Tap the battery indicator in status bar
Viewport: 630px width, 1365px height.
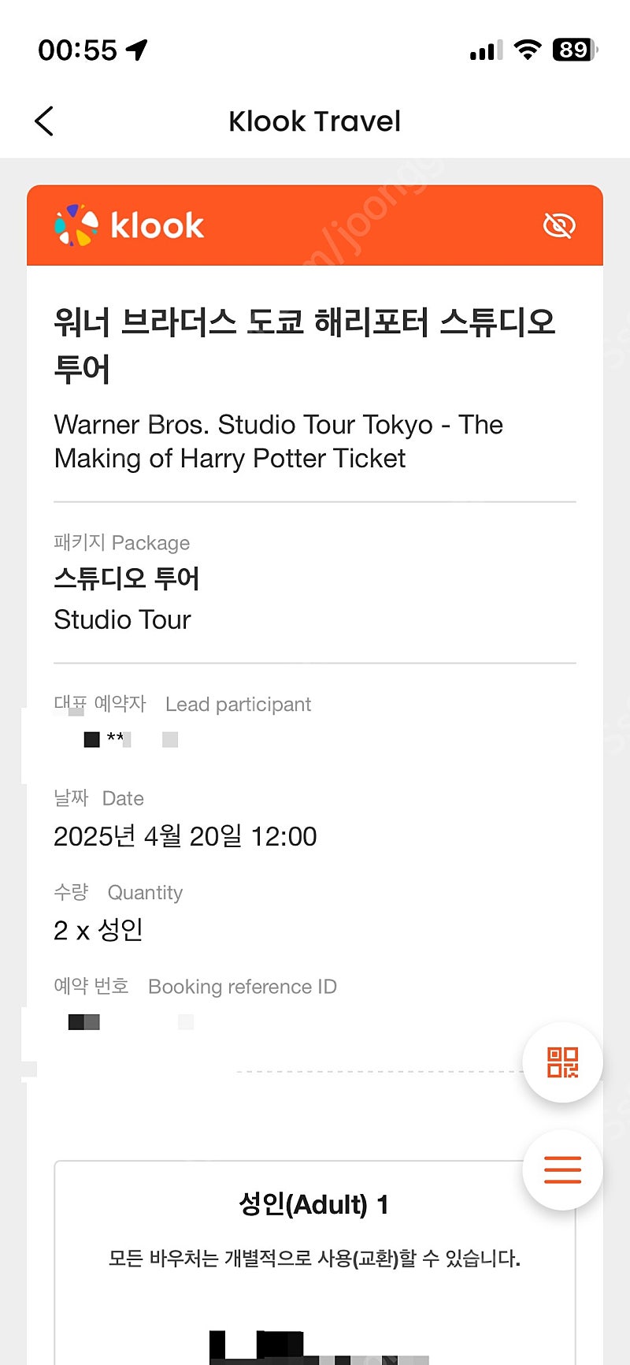pos(575,50)
